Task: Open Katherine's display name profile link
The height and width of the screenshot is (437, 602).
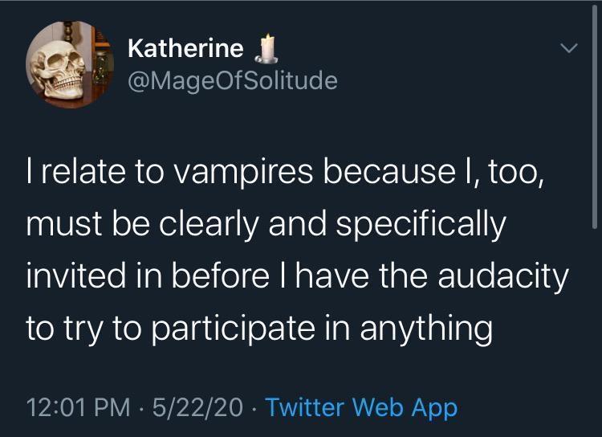Action: point(185,49)
